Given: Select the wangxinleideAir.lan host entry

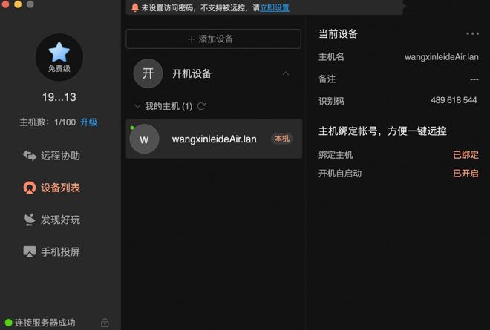Looking at the screenshot, I should coord(214,139).
